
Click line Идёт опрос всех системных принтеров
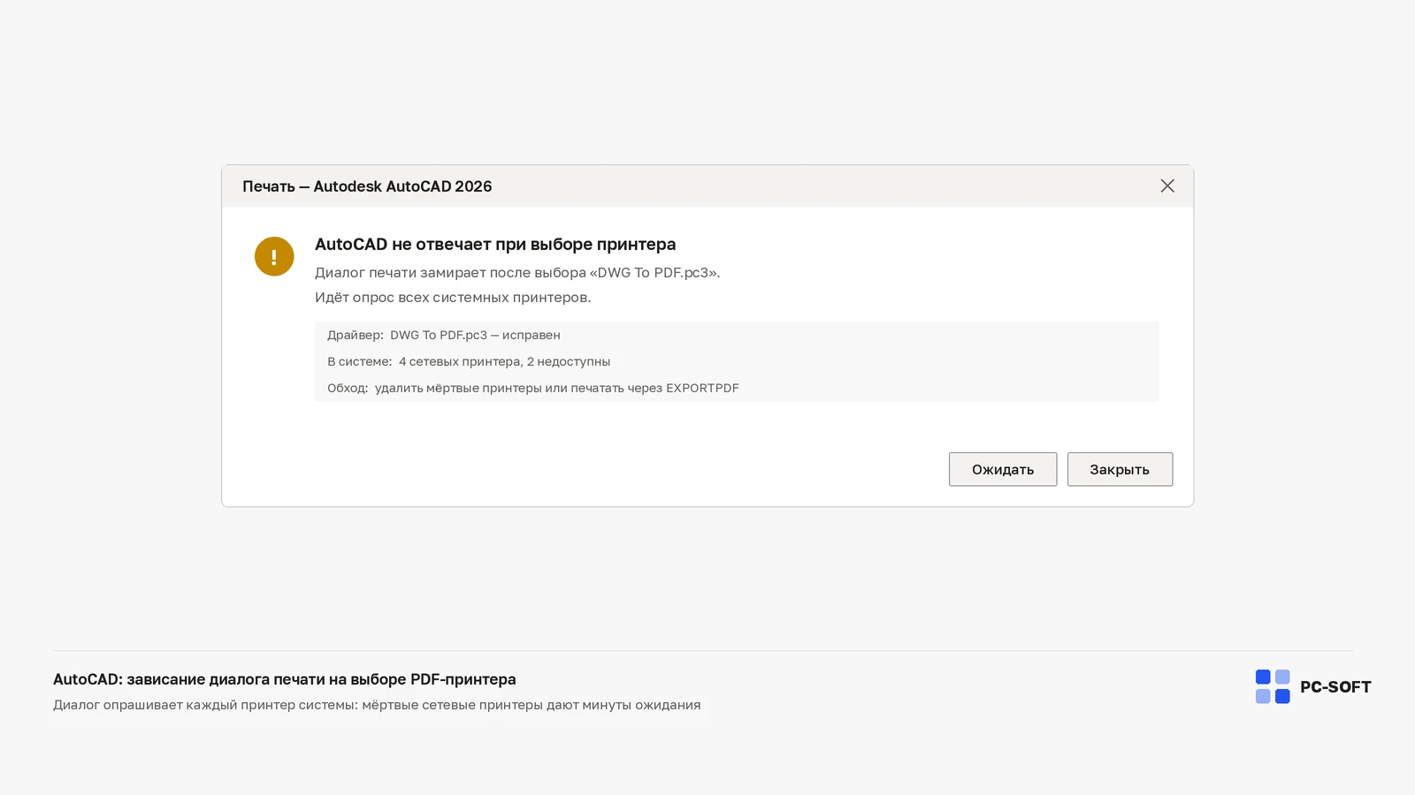pyautogui.click(x=453, y=298)
